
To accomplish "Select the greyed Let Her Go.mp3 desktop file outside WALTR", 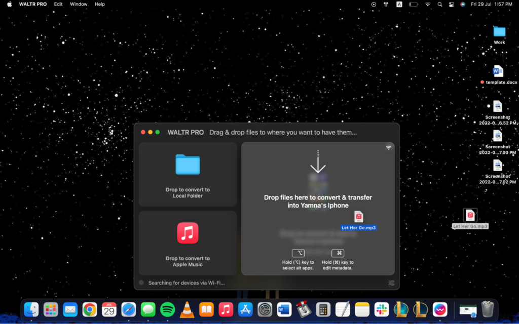I will tap(470, 219).
